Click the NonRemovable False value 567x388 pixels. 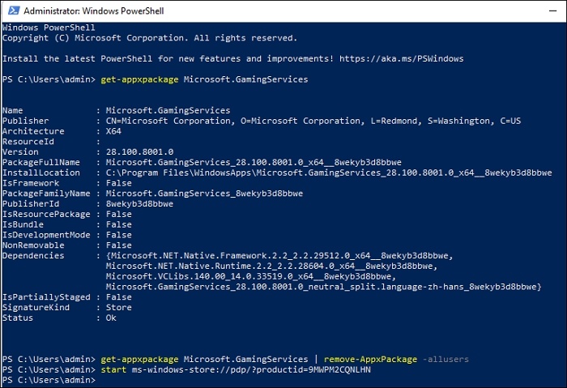[118, 245]
